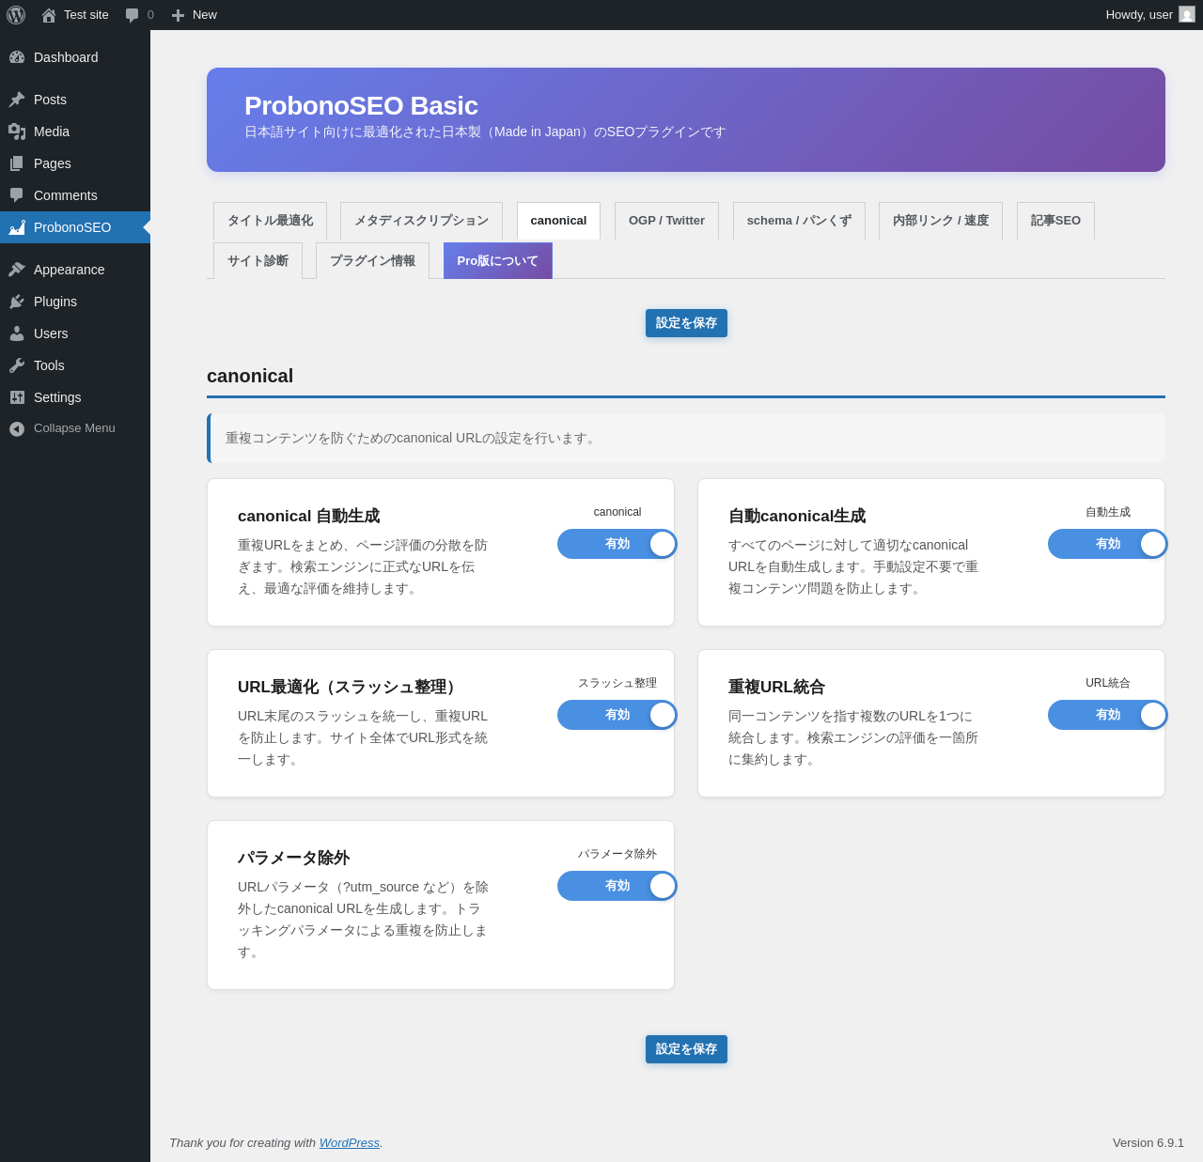
Task: Click the Test site home icon
Action: coord(49,15)
